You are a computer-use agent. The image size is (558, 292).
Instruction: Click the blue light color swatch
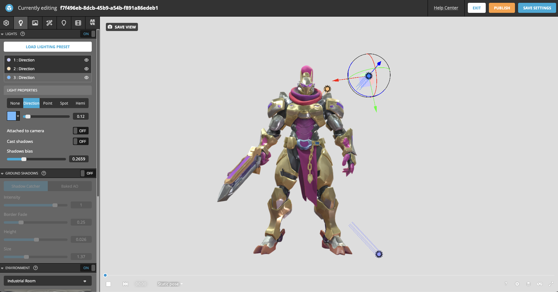(12, 116)
